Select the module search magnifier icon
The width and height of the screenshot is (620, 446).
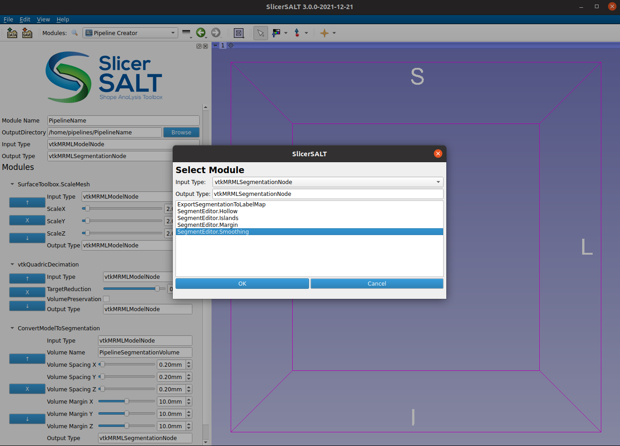click(74, 33)
